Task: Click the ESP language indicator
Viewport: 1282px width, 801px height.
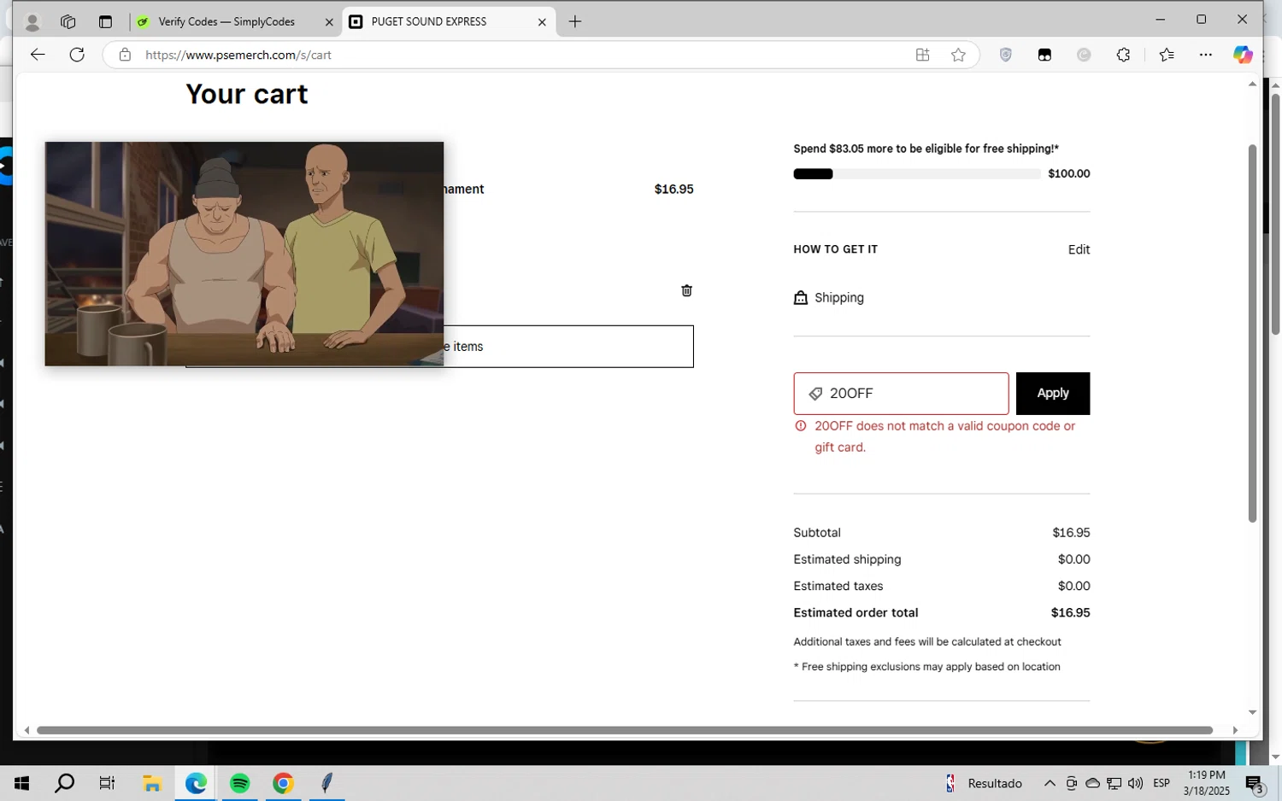Action: 1161,783
